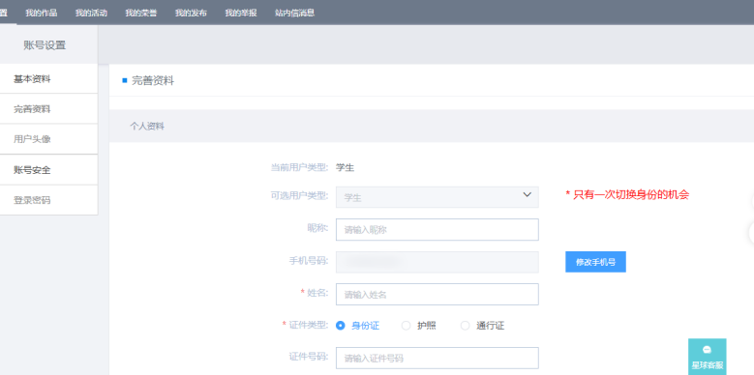Open the 星球客服 chat icon
This screenshot has width=754, height=375.
(707, 357)
